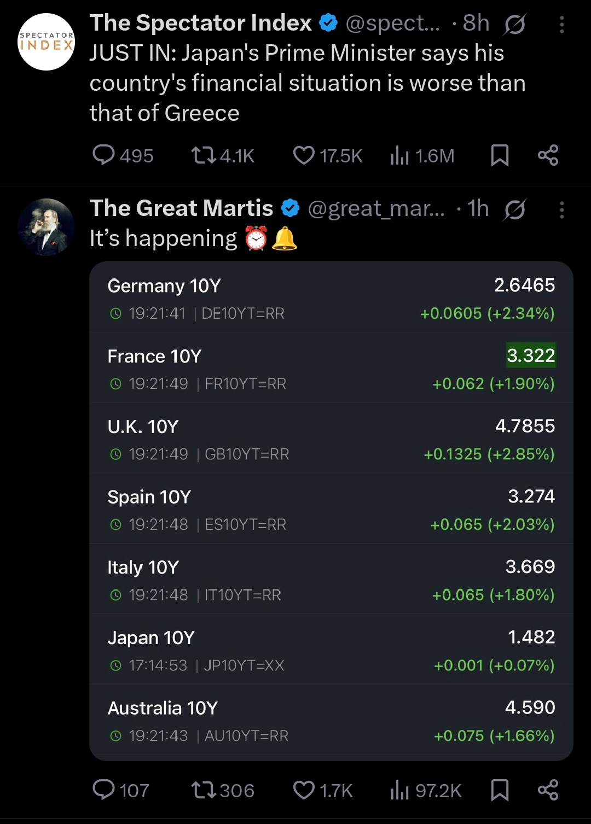591x824 pixels.
Task: Open The Great Martis profile avatar
Action: pos(47,227)
